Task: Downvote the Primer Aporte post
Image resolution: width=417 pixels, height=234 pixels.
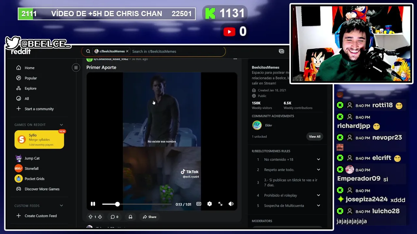Action: click(x=100, y=217)
